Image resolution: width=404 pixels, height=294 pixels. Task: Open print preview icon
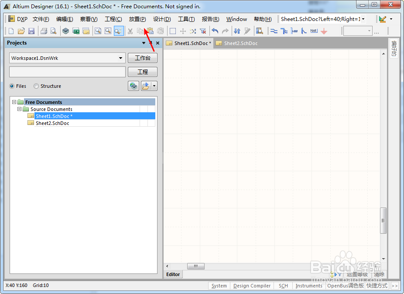click(53, 31)
